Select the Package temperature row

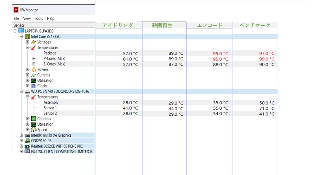(x=50, y=53)
